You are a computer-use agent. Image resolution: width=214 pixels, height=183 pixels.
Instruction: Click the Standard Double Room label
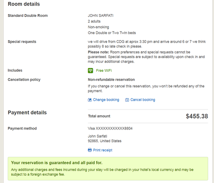(28, 16)
